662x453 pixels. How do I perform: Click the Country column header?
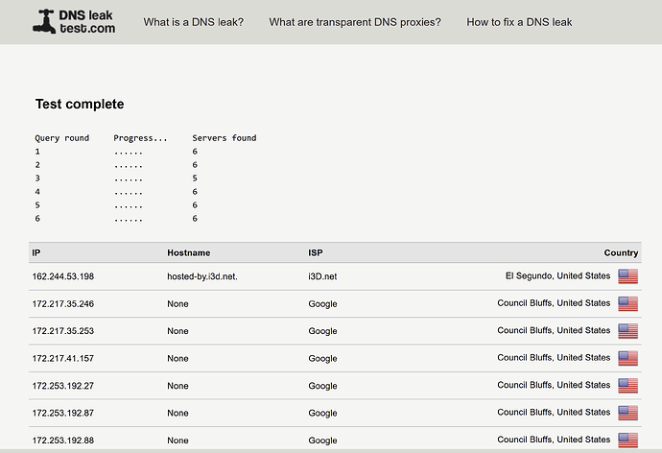tap(621, 253)
